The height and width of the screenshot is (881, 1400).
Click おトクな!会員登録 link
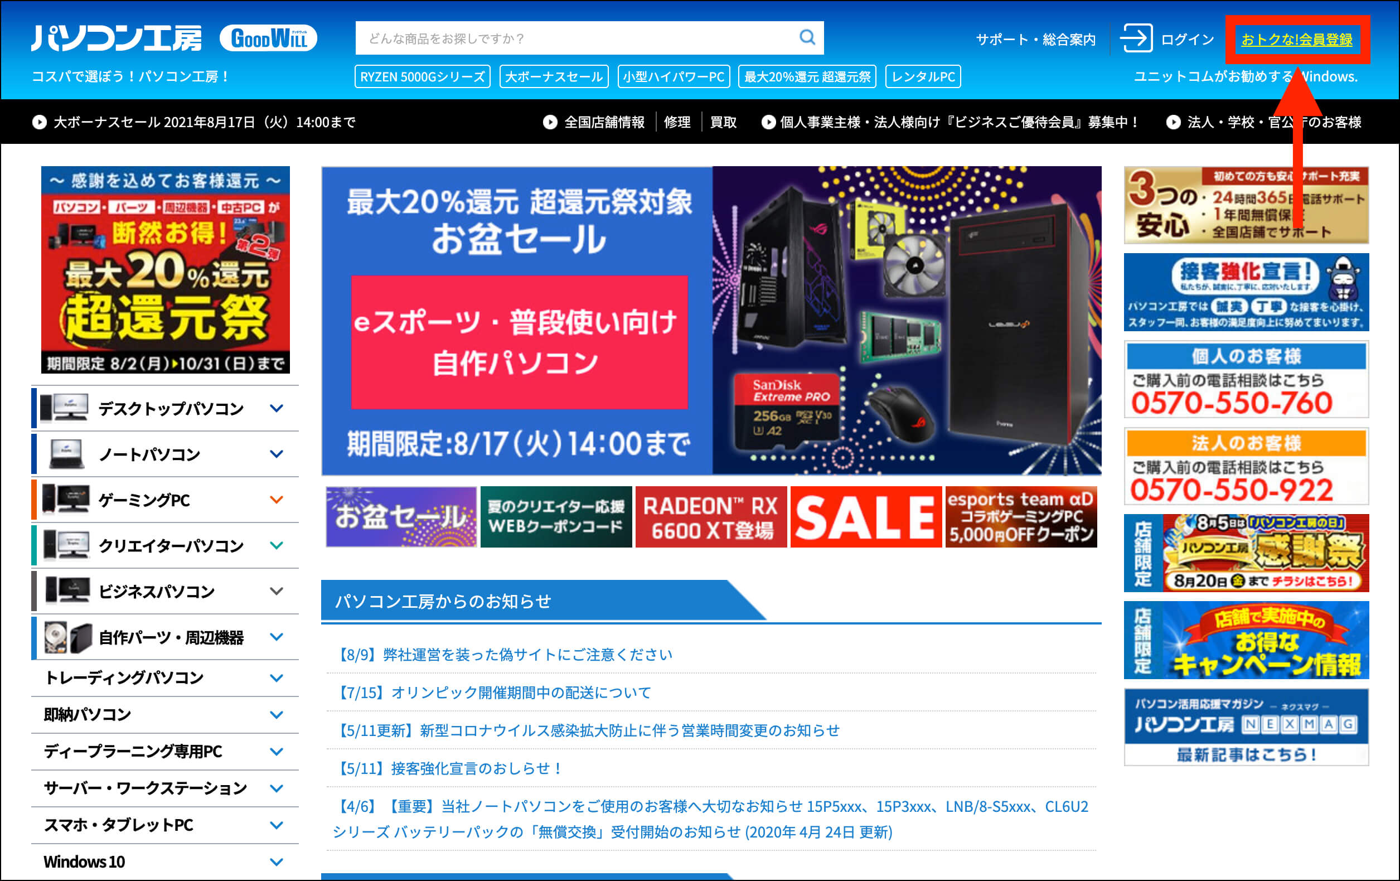pyautogui.click(x=1297, y=40)
